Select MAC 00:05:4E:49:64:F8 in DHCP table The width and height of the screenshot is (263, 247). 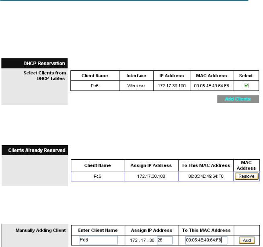point(212,86)
